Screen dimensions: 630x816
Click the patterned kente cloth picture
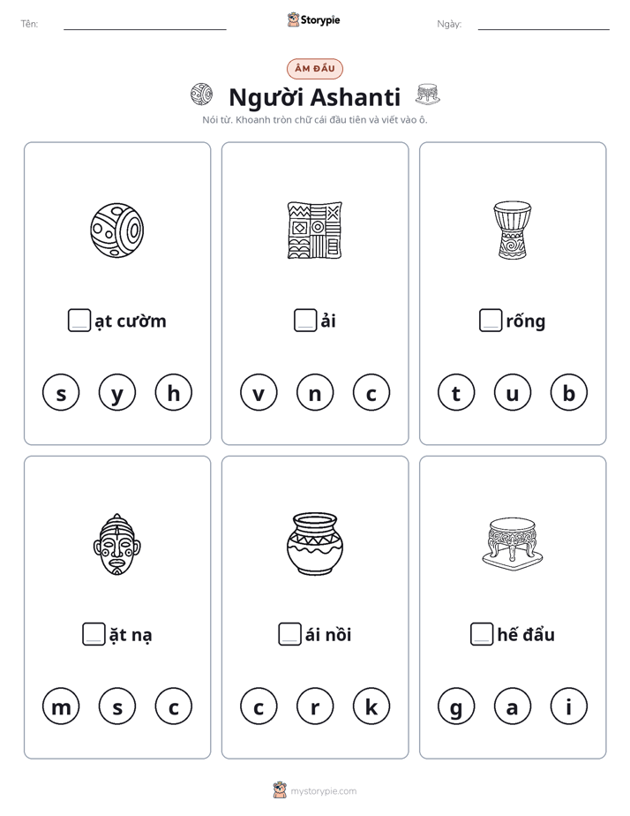point(314,230)
